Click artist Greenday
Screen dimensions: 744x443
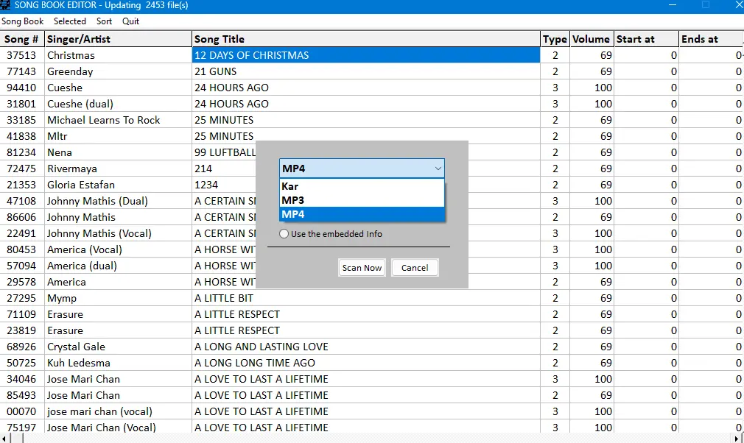click(x=118, y=71)
